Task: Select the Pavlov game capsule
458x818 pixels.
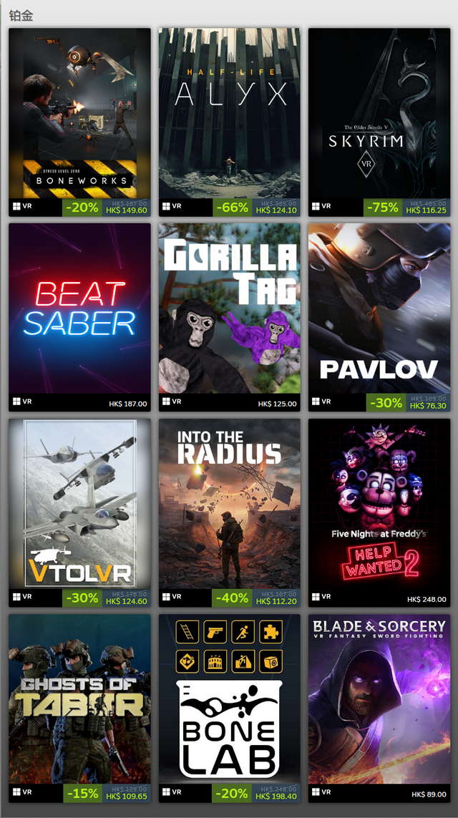Action: 379,308
